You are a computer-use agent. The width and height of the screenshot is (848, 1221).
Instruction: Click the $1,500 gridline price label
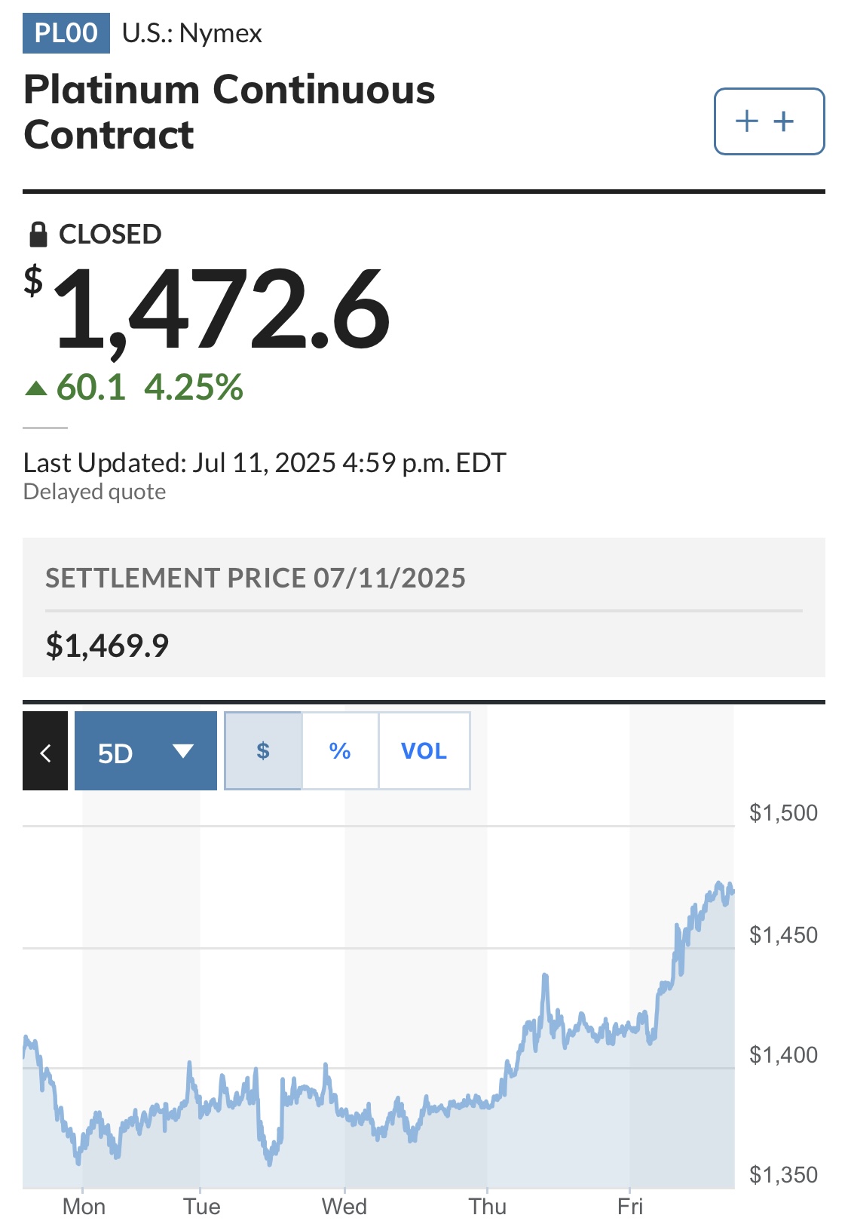click(x=783, y=813)
